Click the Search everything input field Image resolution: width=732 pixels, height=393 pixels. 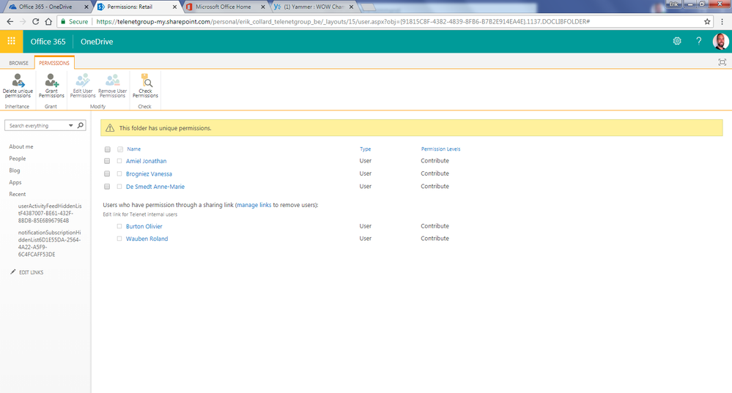pos(37,125)
